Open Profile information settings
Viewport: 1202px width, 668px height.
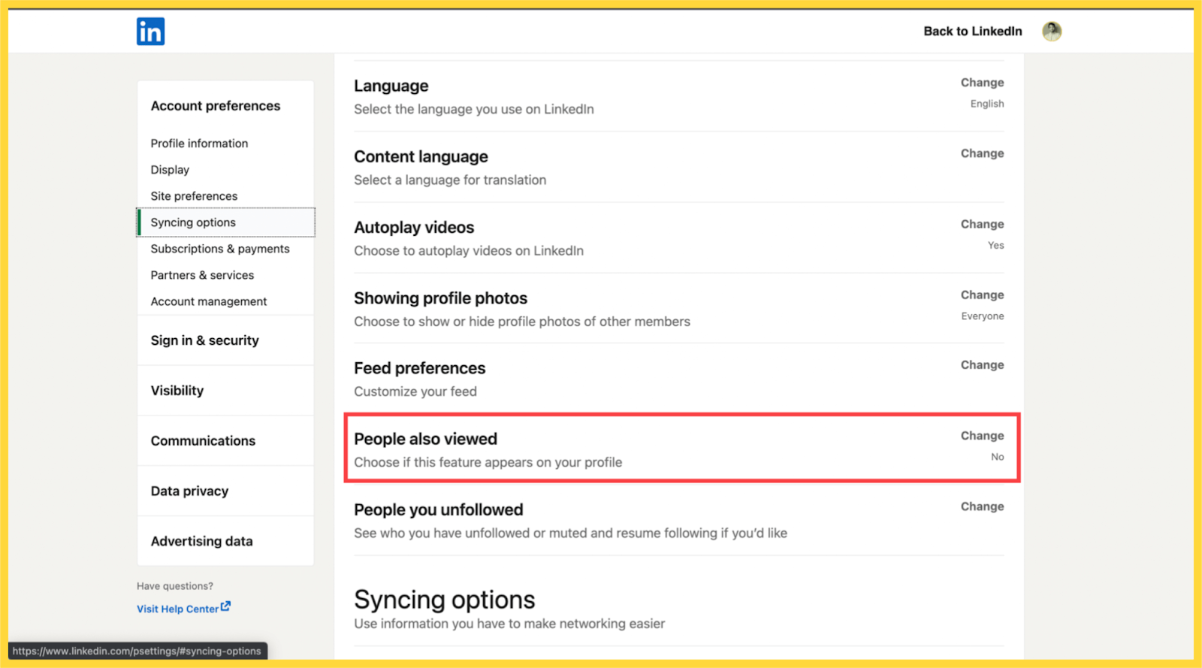pos(199,144)
